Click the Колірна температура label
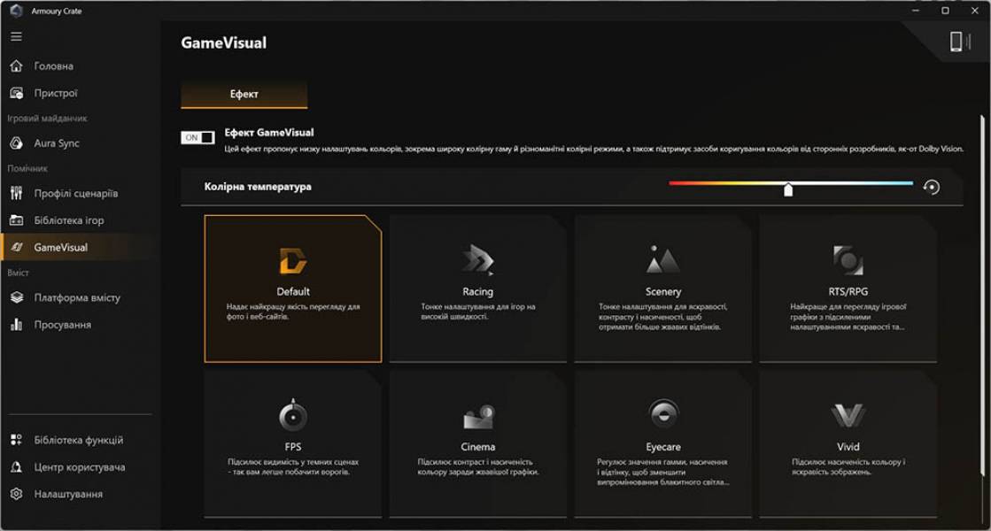Viewport: 991px width, 531px height. point(257,187)
